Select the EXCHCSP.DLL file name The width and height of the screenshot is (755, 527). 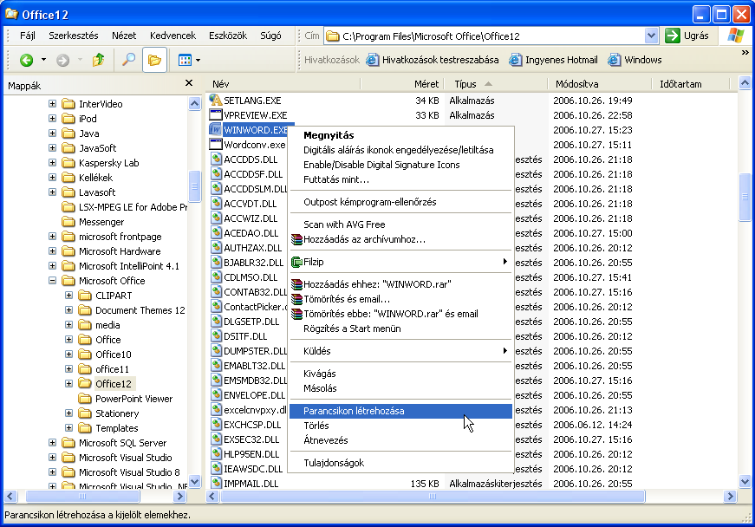[x=252, y=425]
